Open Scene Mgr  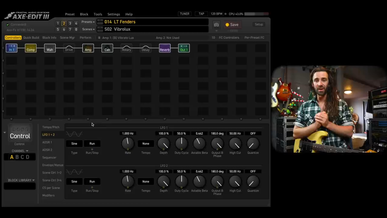(x=67, y=38)
